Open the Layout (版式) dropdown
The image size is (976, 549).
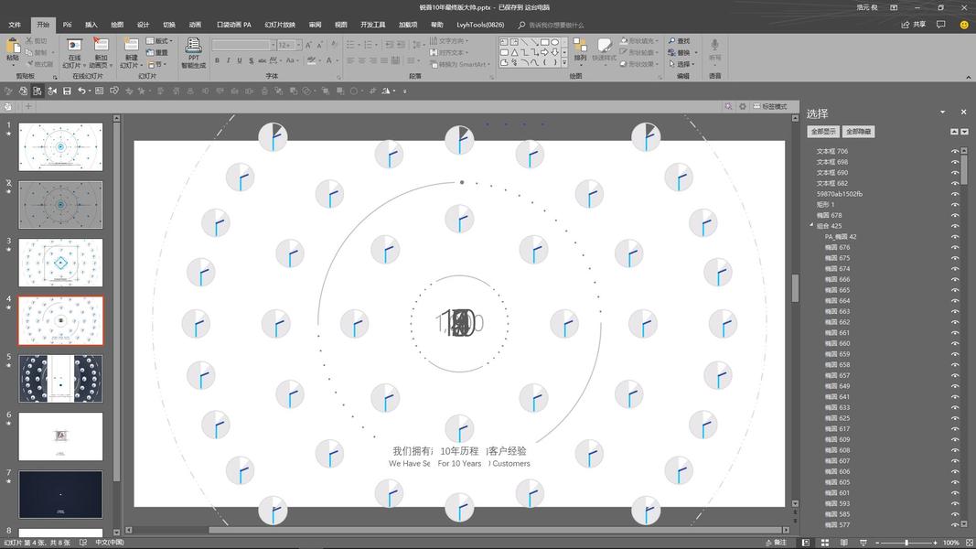click(x=159, y=41)
